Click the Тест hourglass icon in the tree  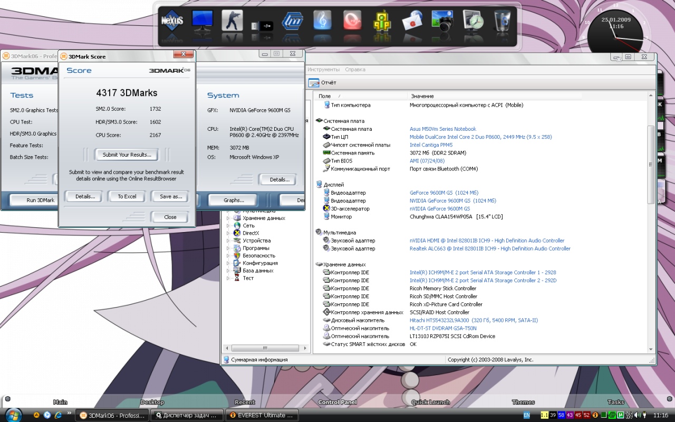tap(237, 278)
